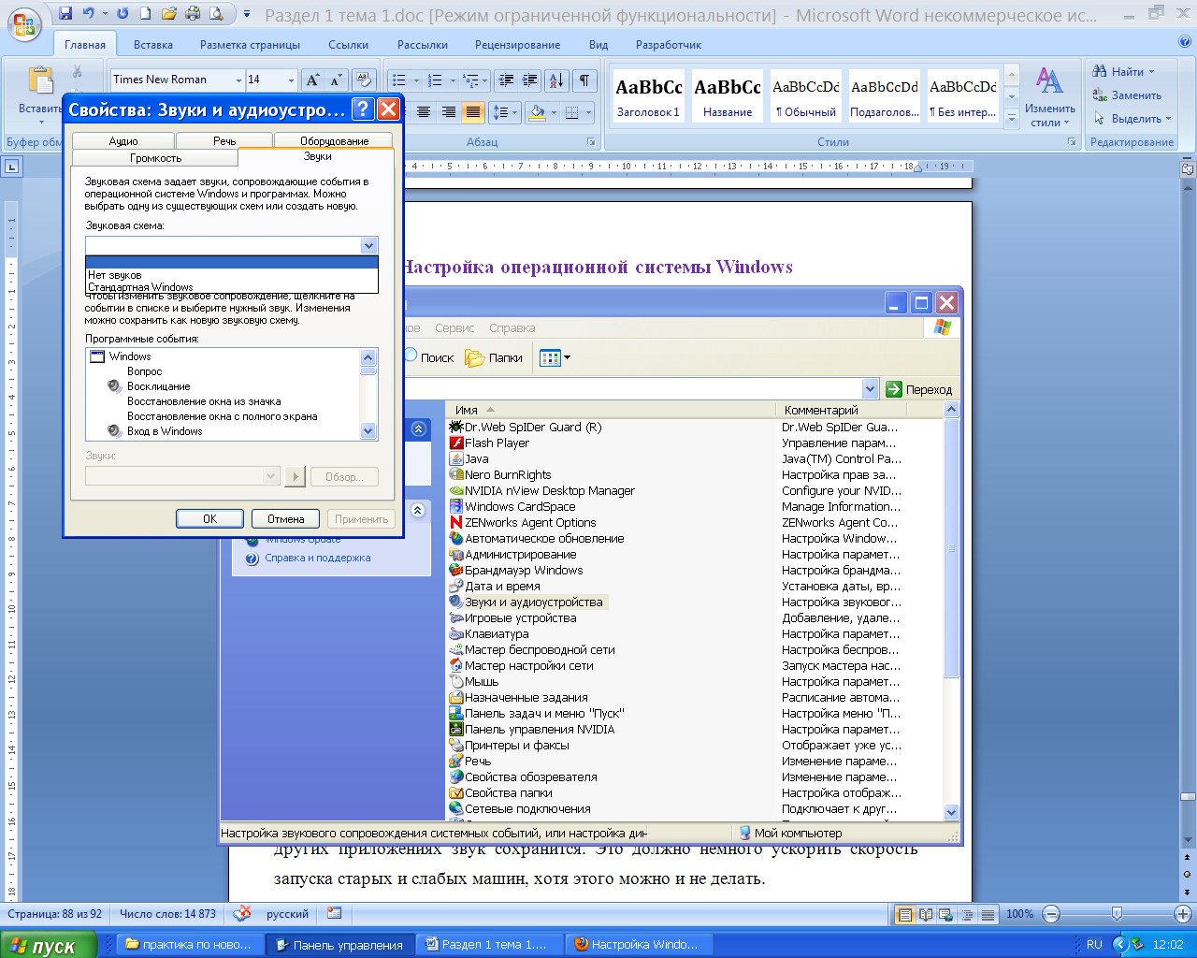1197x958 pixels.
Task: Increase paragraph indent
Action: (x=529, y=80)
